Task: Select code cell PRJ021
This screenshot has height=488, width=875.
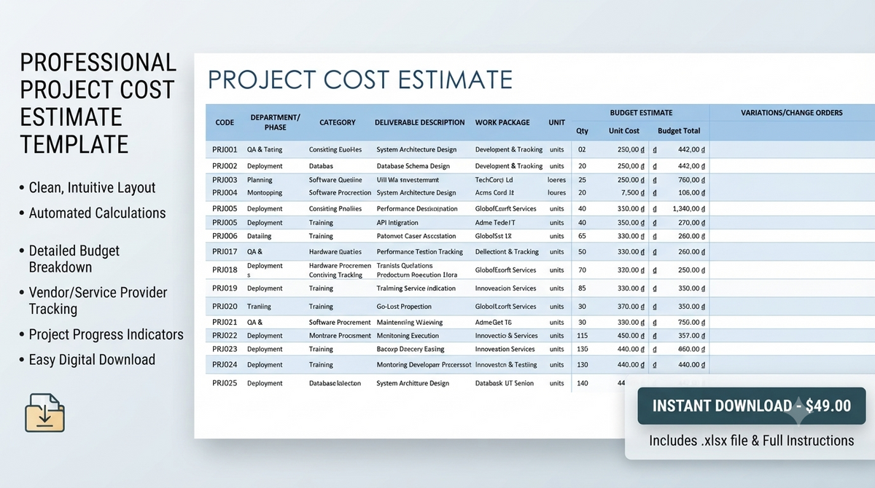Action: (225, 322)
